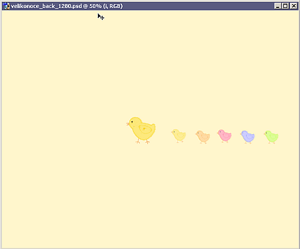
Task: Maximize the velikonoce_back_1280.psd document window
Action: pyautogui.click(x=285, y=6)
